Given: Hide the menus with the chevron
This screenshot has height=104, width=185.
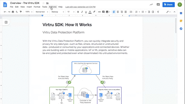Looking at the screenshot, I should pos(174,12).
